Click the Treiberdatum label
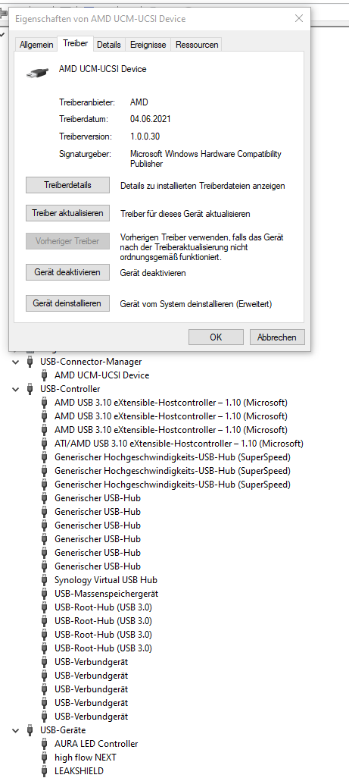The height and width of the screenshot is (778, 349). (84, 119)
